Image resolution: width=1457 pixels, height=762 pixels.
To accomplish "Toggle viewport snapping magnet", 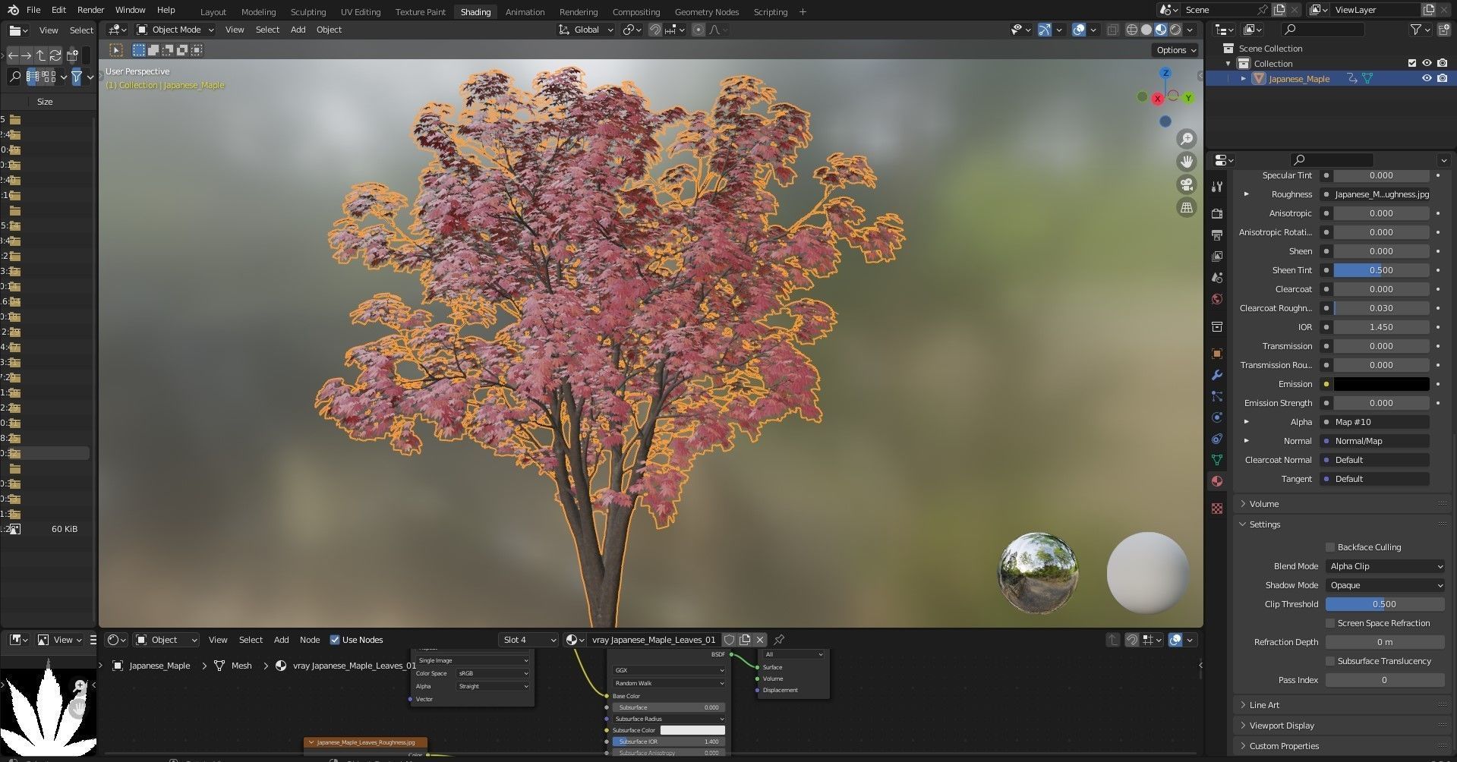I will click(654, 30).
